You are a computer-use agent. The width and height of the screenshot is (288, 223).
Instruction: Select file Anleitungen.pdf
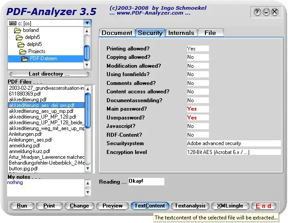(x=46, y=134)
